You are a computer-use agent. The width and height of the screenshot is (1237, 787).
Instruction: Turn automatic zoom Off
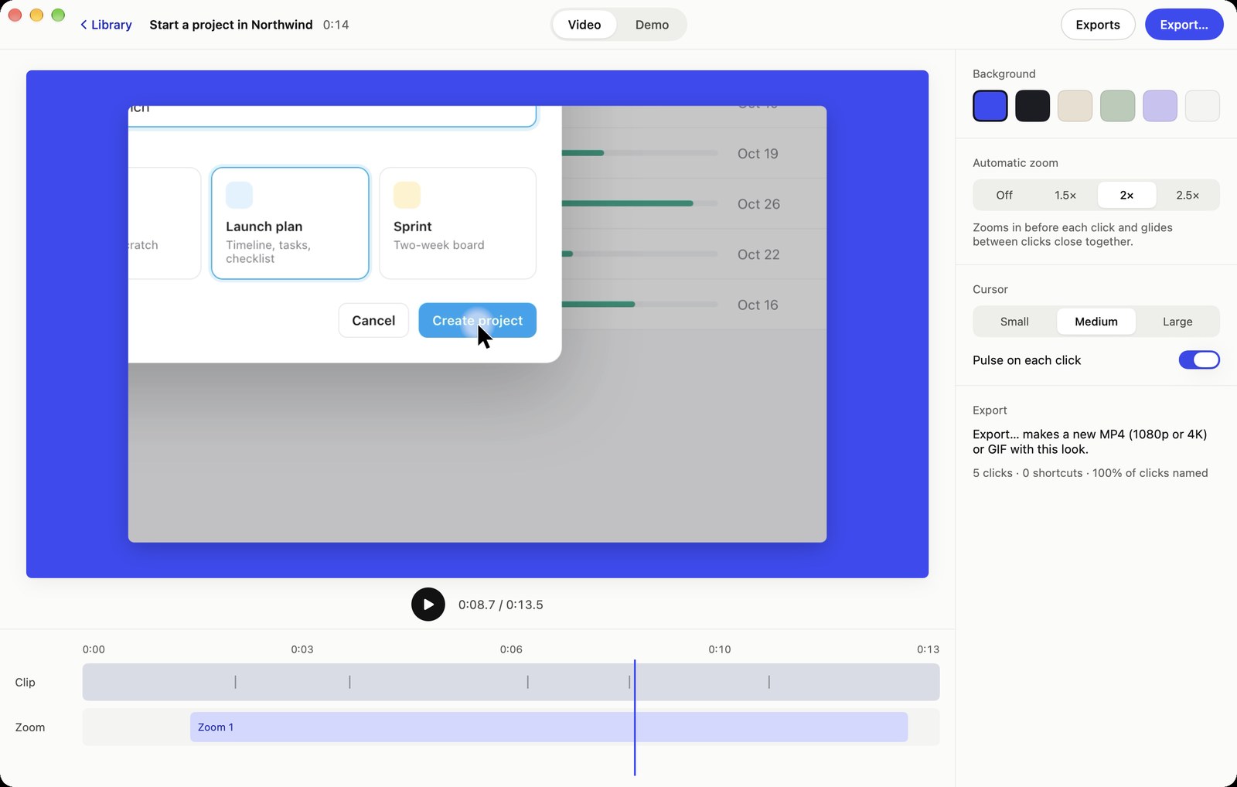pos(1004,195)
